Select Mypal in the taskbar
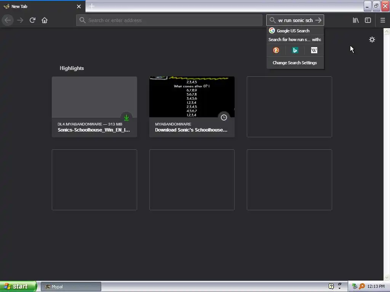390x292 pixels. (x=71, y=287)
